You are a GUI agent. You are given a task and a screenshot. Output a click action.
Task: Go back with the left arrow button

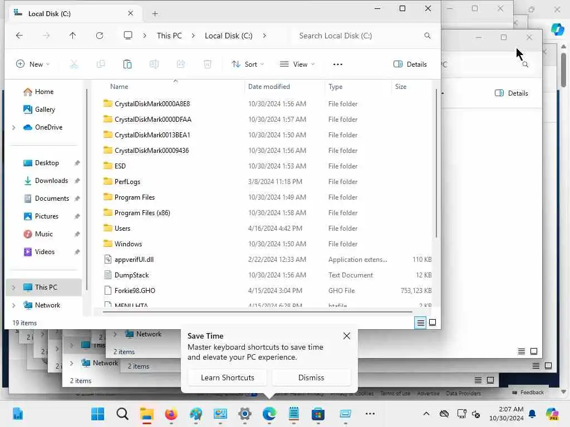pyautogui.click(x=19, y=36)
